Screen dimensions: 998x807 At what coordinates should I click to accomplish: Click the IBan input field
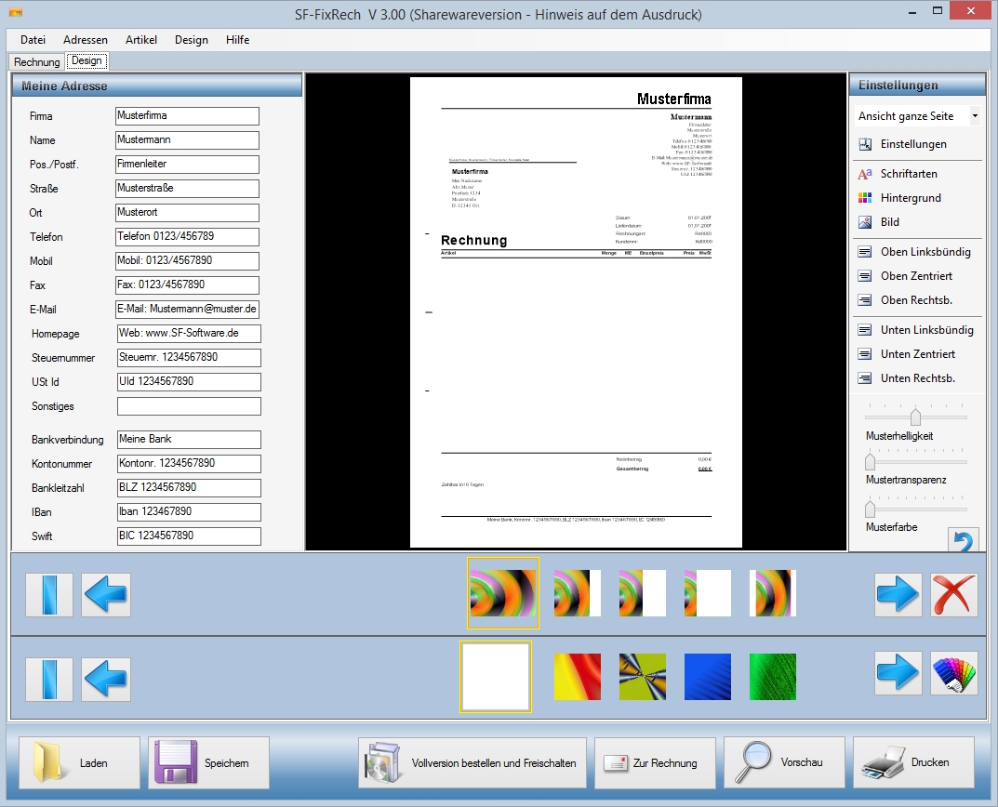tap(189, 512)
